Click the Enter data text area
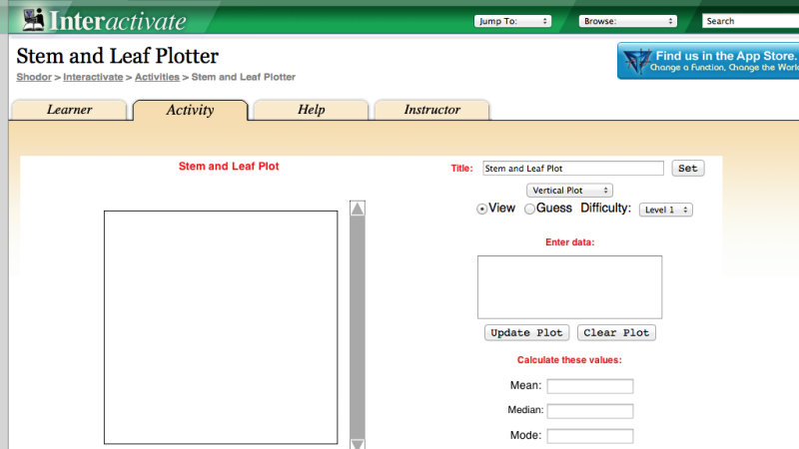 click(569, 287)
